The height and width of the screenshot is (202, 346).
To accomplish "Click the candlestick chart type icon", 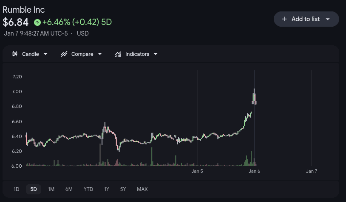I will point(15,54).
